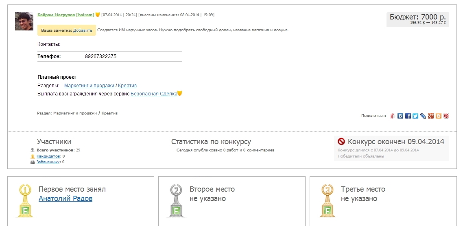View the Кандидатов list link
Viewport: 463px width, 229px height.
[x=49, y=156]
